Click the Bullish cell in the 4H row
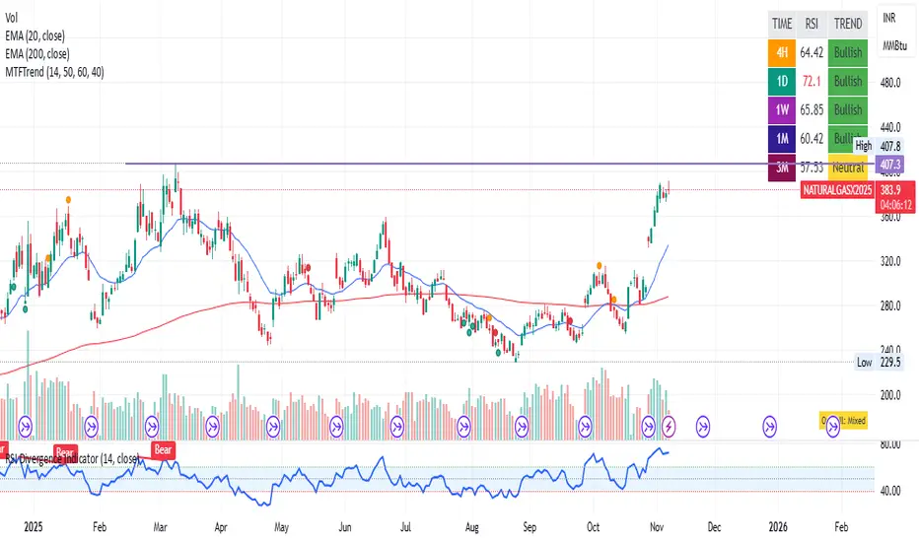919x542 pixels. coord(848,52)
